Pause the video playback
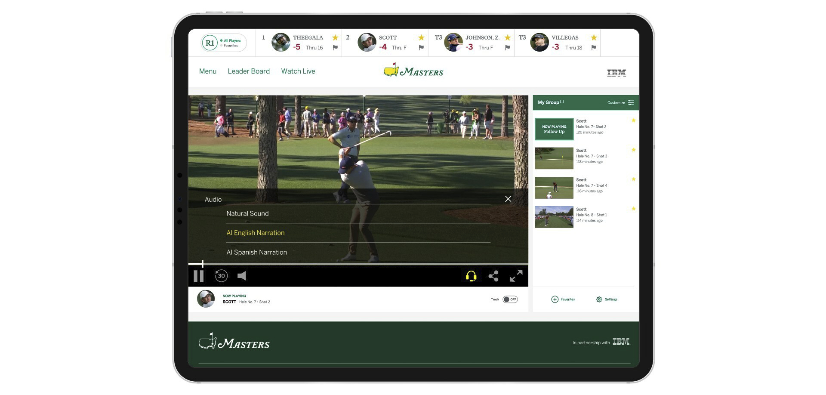The height and width of the screenshot is (395, 826). coord(198,276)
